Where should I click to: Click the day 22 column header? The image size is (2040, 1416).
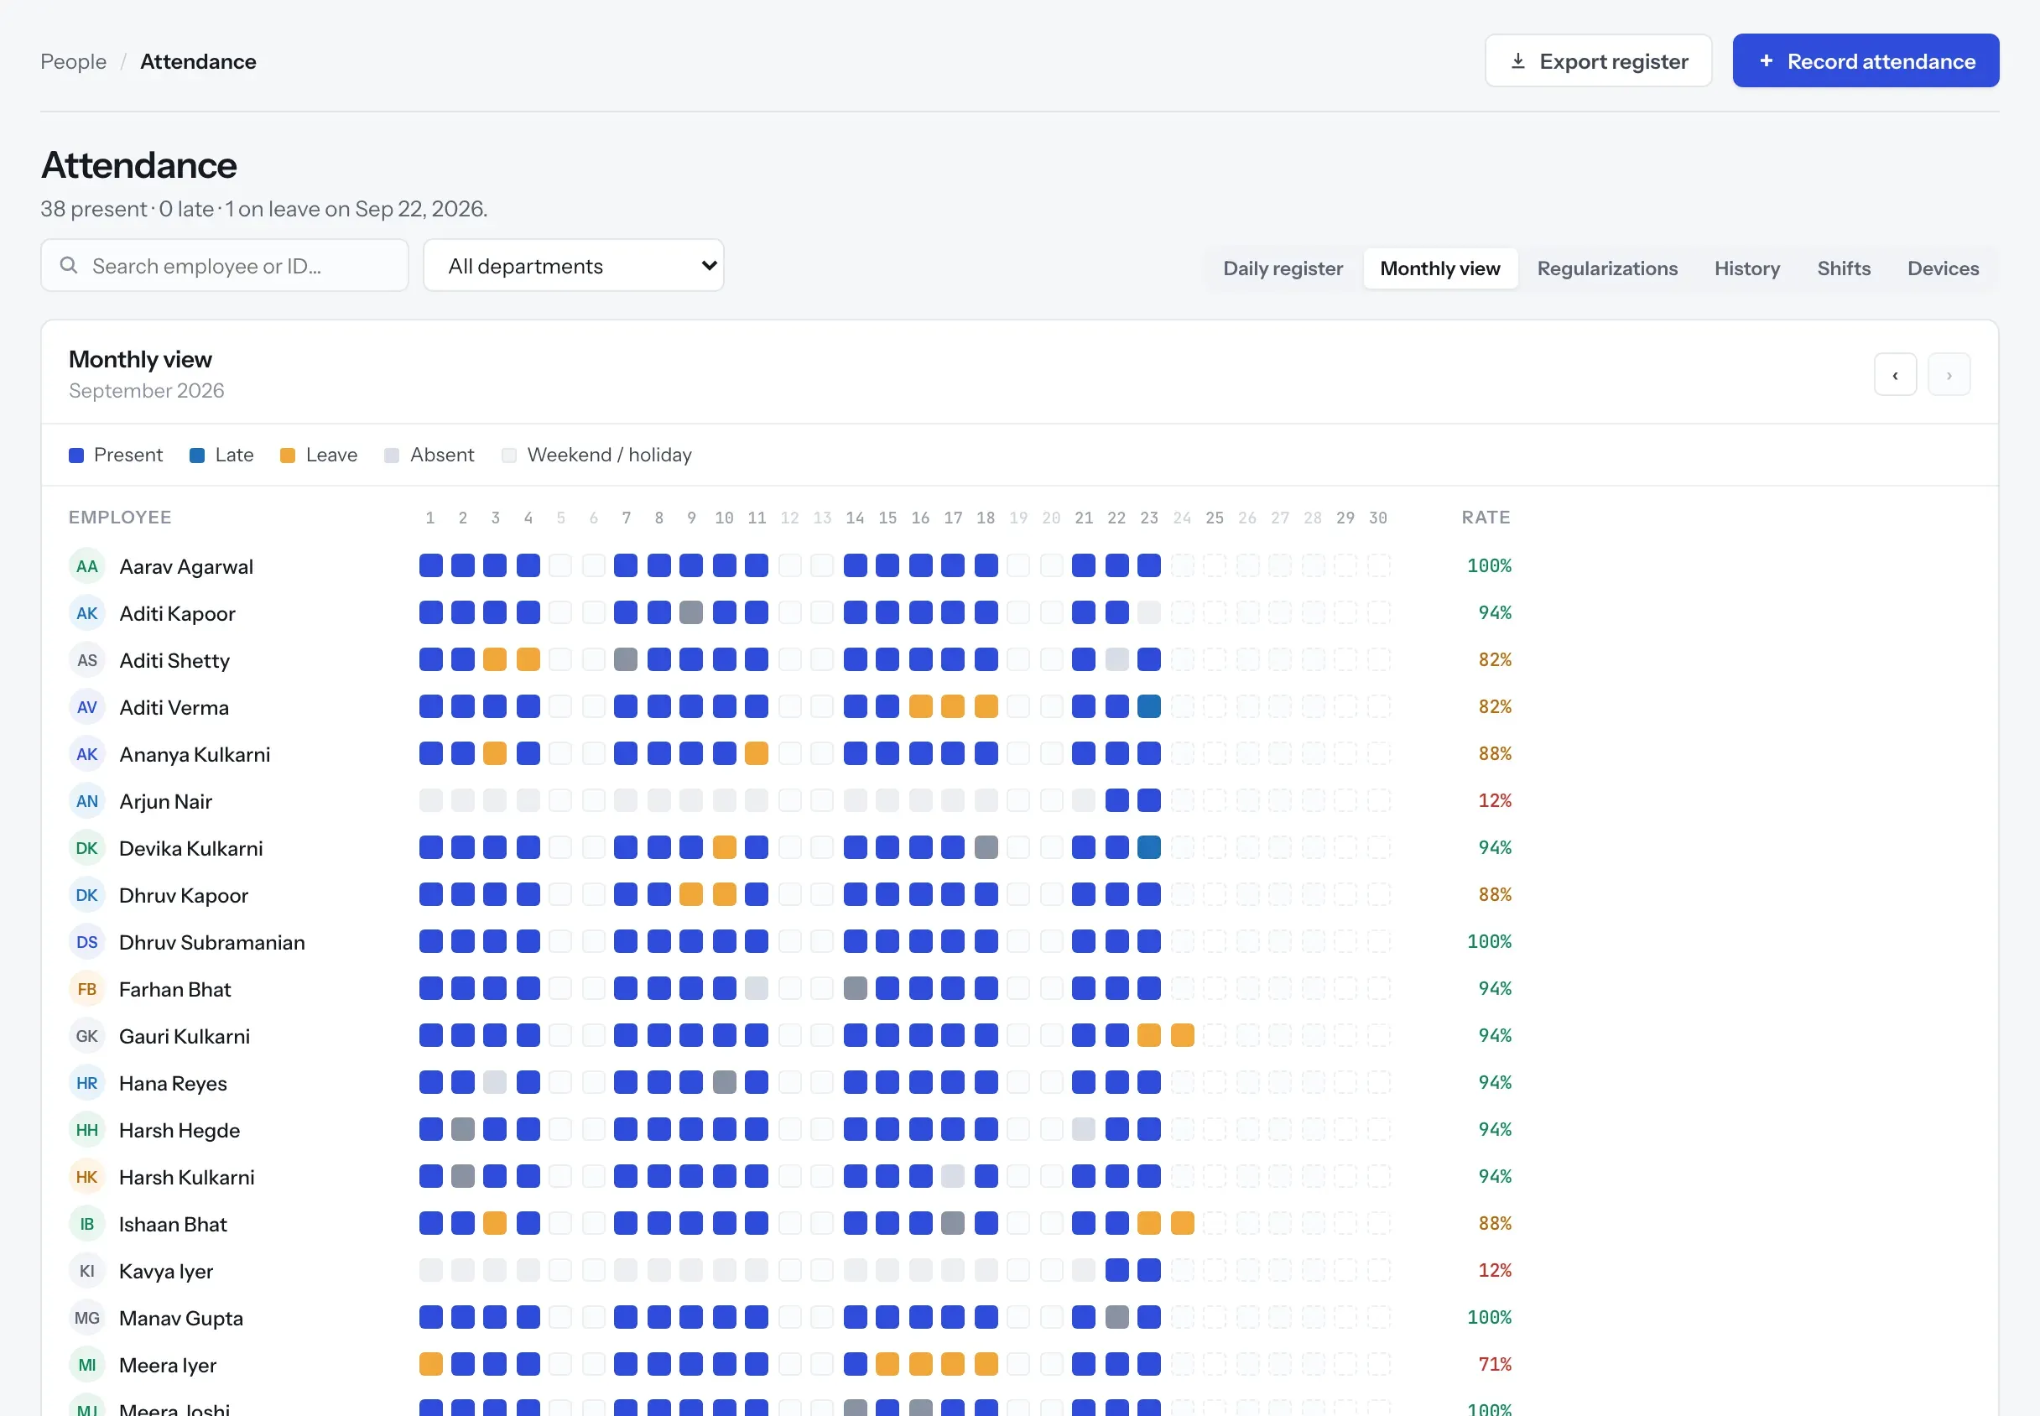coord(1116,518)
